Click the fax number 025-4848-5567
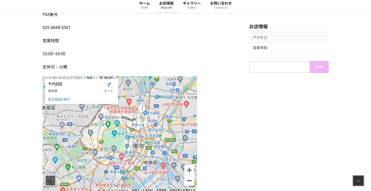This screenshot has height=191, width=371. (57, 27)
